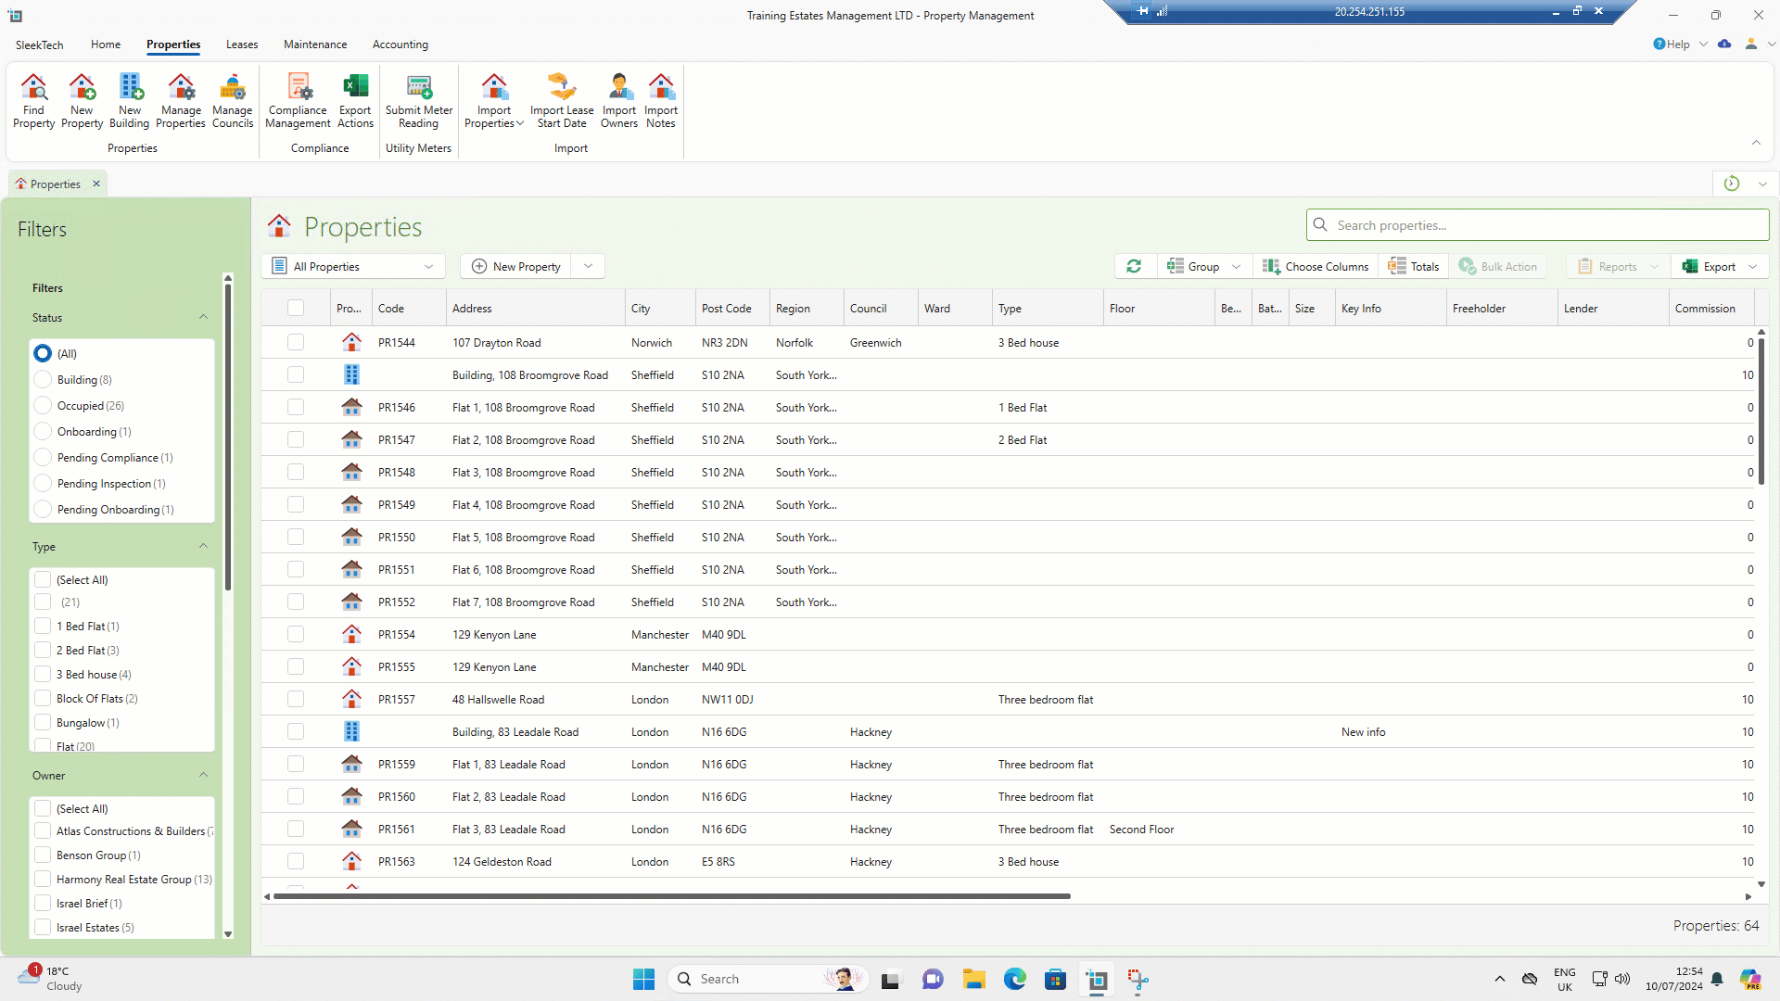The width and height of the screenshot is (1780, 1001).
Task: Expand the Export dropdown arrow
Action: (1753, 266)
